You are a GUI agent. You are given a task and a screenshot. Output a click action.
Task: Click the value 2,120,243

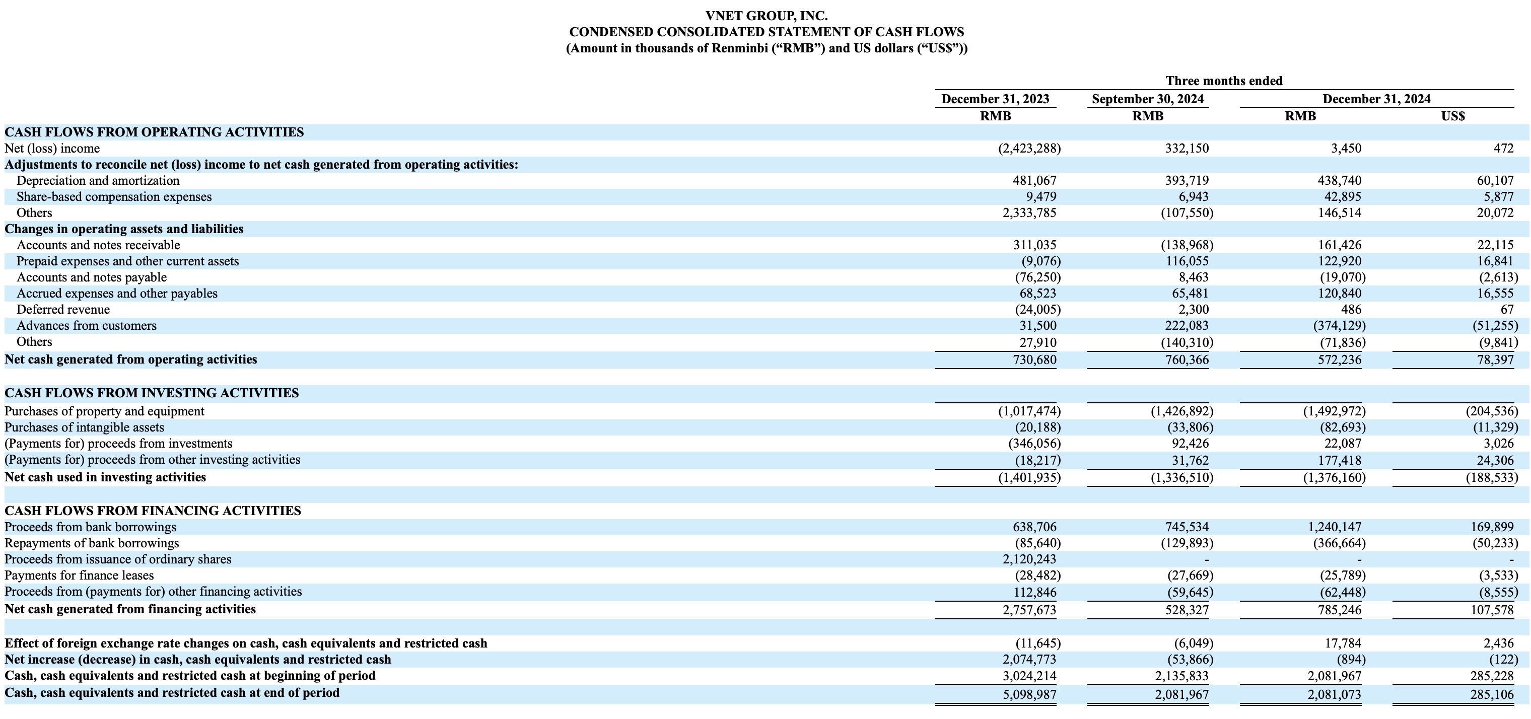click(x=1029, y=559)
